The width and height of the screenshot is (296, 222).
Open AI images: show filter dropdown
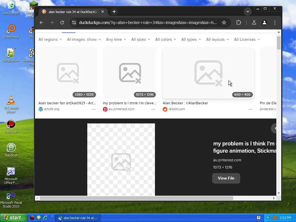click(84, 39)
